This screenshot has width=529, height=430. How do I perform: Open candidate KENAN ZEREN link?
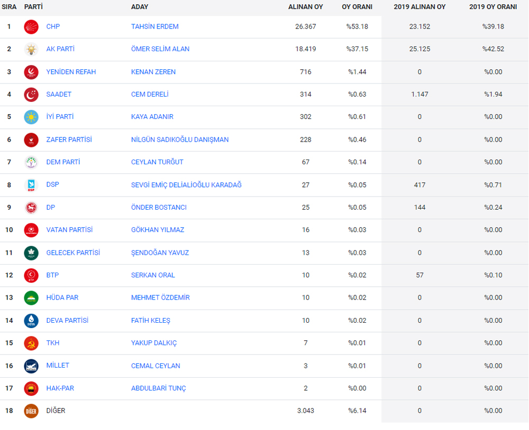pos(153,72)
